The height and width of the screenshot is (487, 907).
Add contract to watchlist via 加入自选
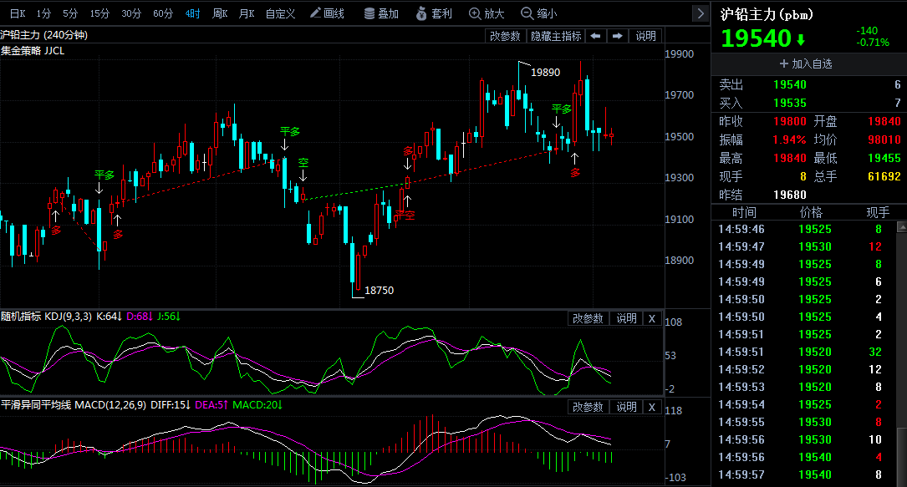coord(806,63)
